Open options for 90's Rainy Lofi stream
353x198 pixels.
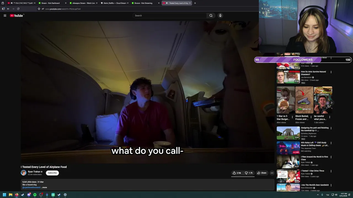331,143
